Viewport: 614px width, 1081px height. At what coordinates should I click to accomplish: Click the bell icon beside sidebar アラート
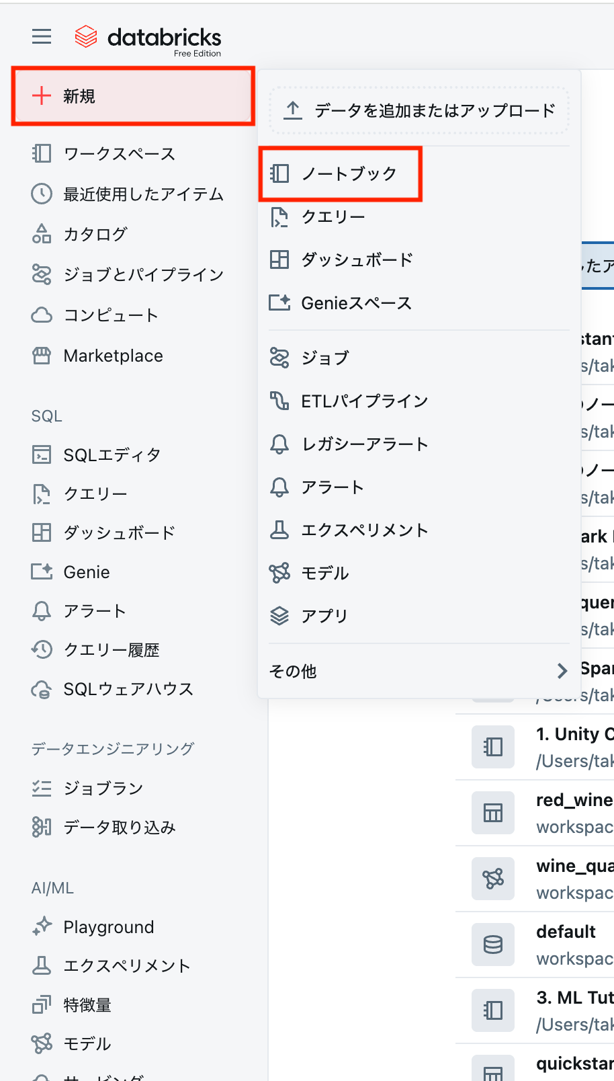pos(42,611)
